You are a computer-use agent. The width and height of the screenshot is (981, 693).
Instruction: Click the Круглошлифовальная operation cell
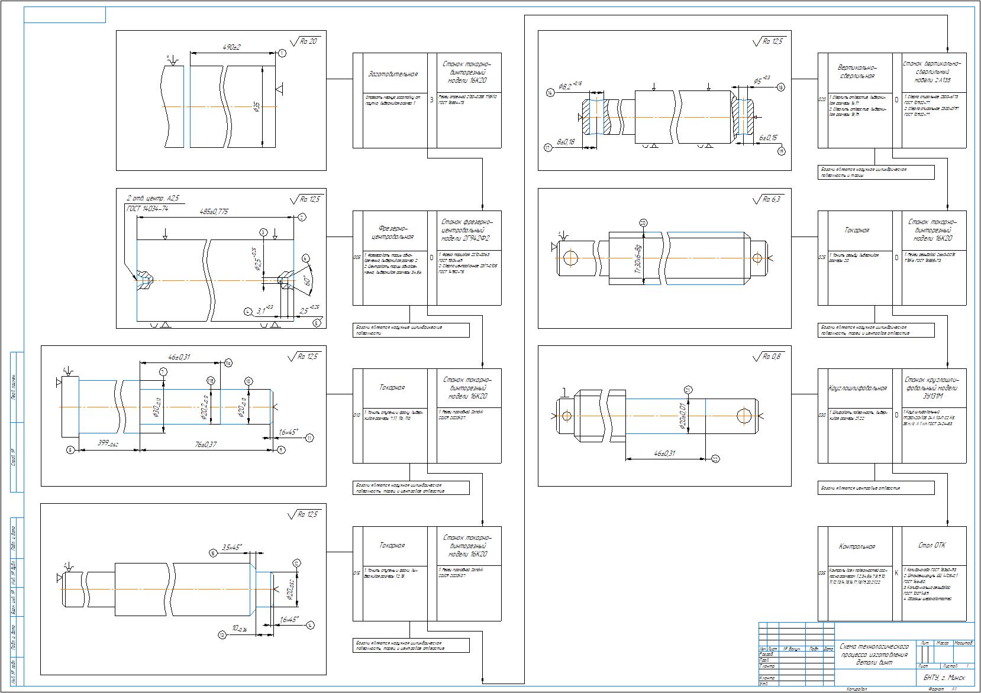[x=857, y=388]
